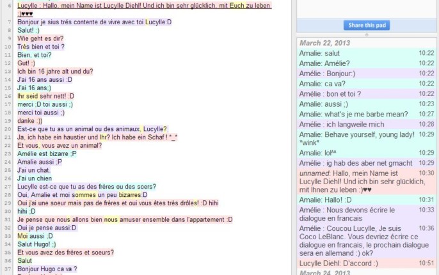
Task: Click the March 24, 2013 chat date header
Action: (x=324, y=272)
